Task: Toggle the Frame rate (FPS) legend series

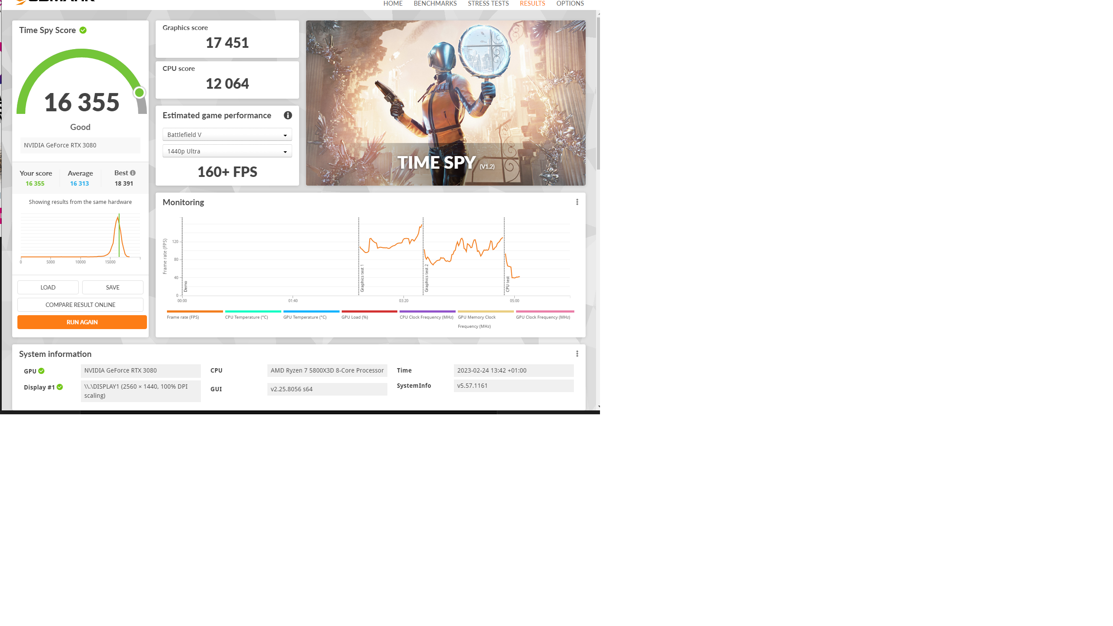Action: (x=183, y=317)
